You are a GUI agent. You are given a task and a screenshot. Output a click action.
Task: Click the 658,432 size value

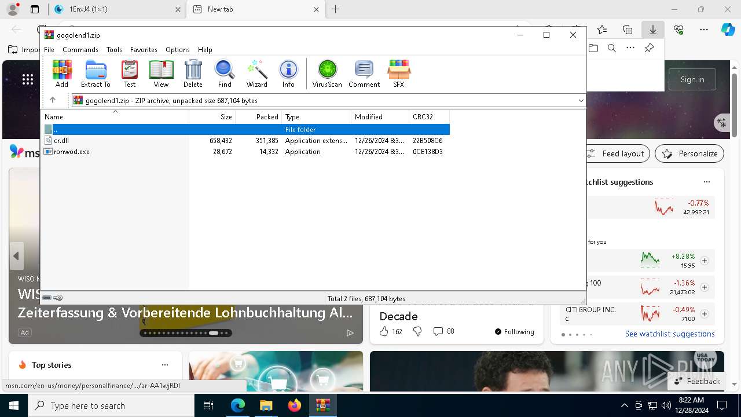(221, 141)
